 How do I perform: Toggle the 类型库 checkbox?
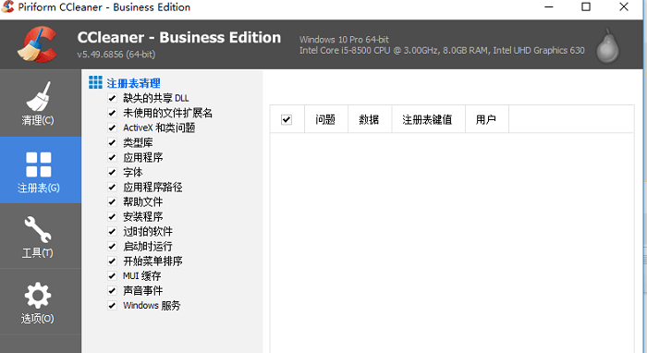(112, 142)
